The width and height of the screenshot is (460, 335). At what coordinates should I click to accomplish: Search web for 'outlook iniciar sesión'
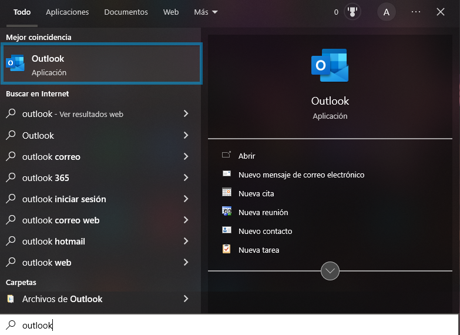click(64, 199)
